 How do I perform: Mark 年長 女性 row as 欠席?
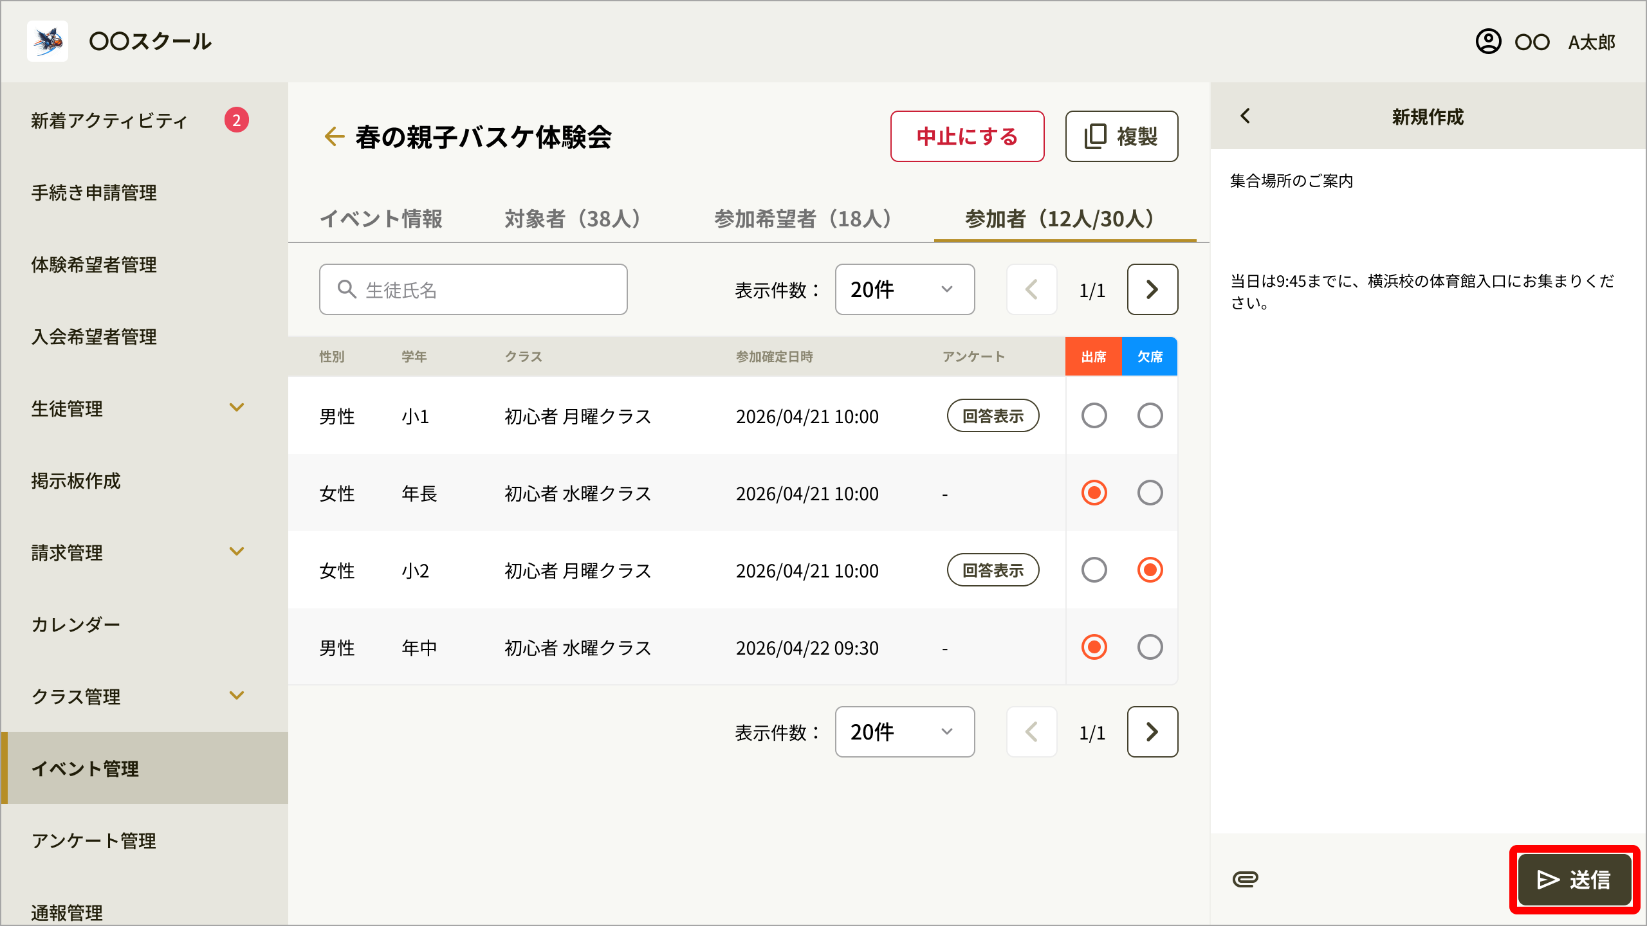click(1150, 493)
